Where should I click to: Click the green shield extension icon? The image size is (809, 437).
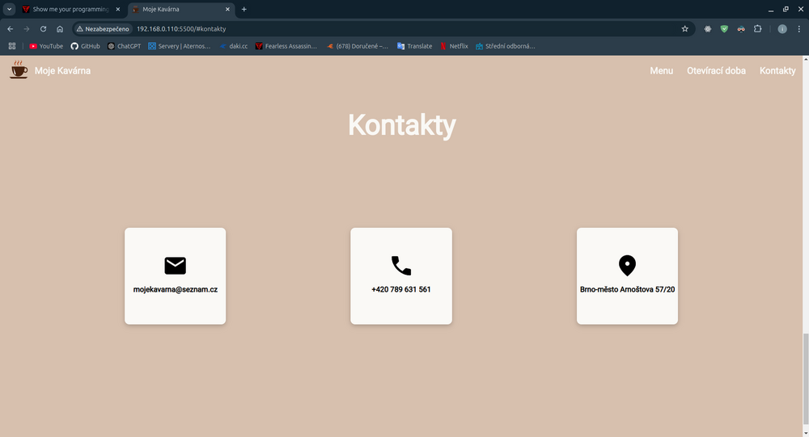pyautogui.click(x=724, y=29)
